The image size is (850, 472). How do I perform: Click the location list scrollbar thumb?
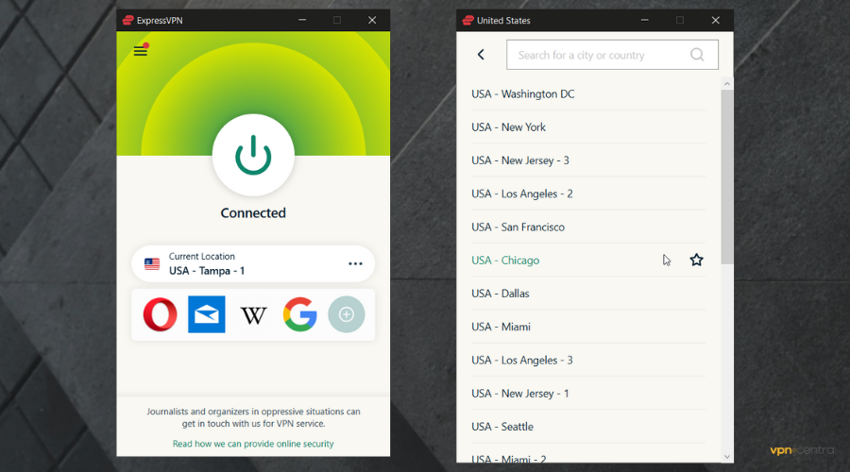727,177
